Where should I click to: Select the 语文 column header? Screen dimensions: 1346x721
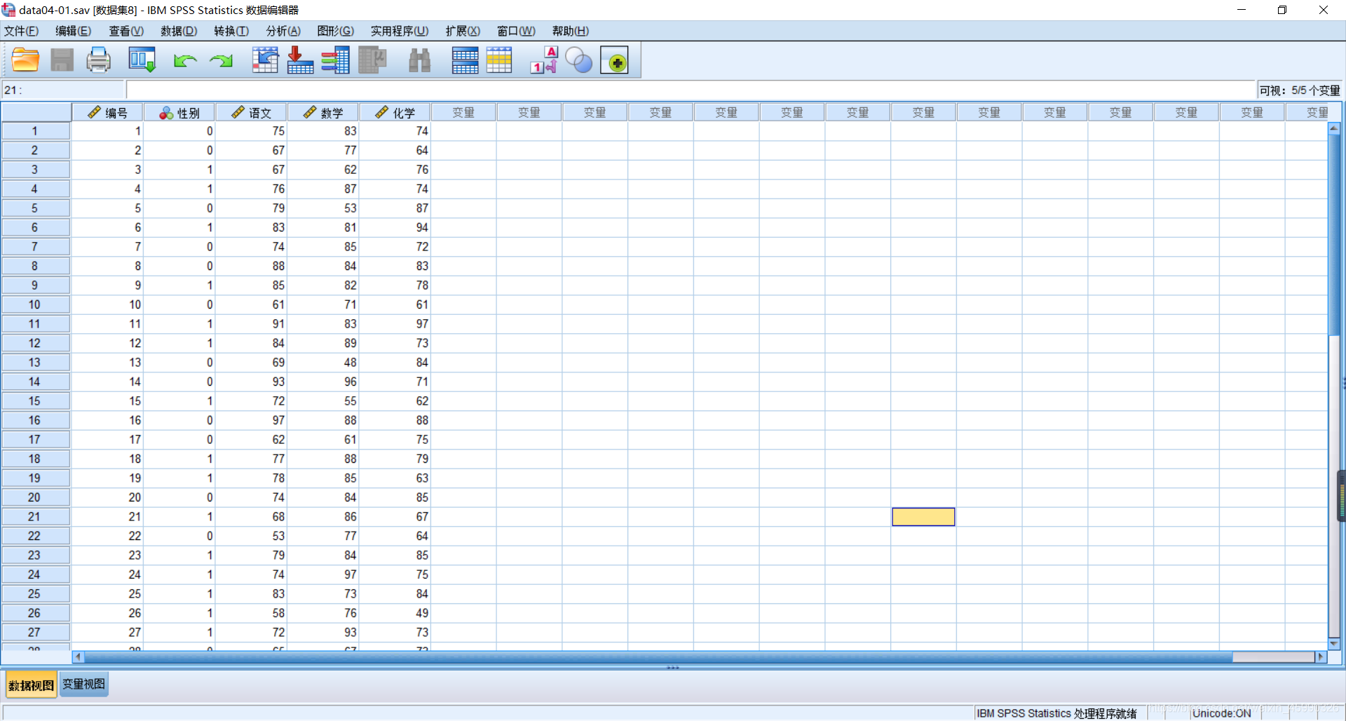[x=251, y=112]
